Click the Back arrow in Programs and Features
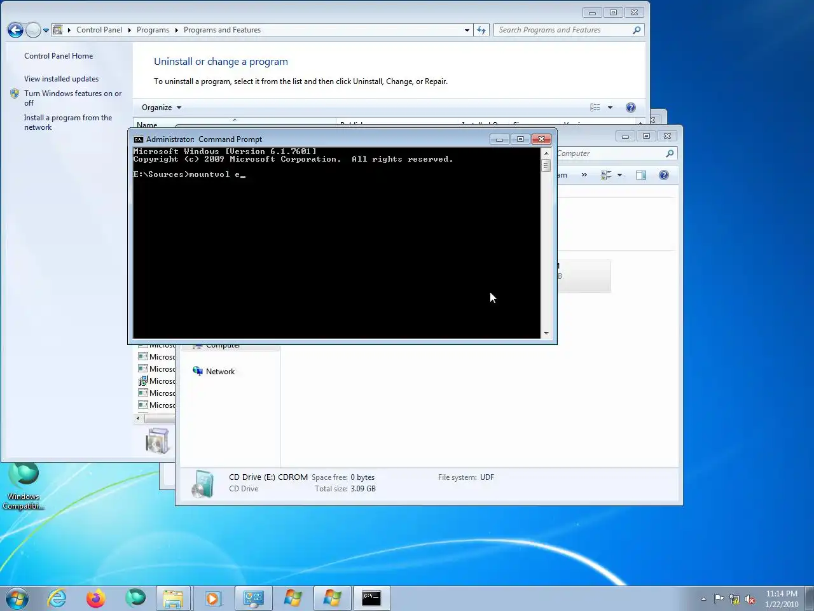814x611 pixels. [15, 30]
